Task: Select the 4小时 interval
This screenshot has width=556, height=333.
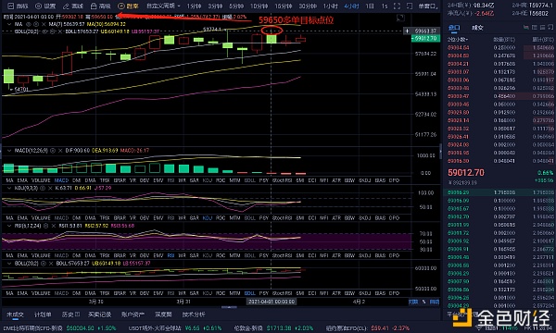Action: point(352,6)
